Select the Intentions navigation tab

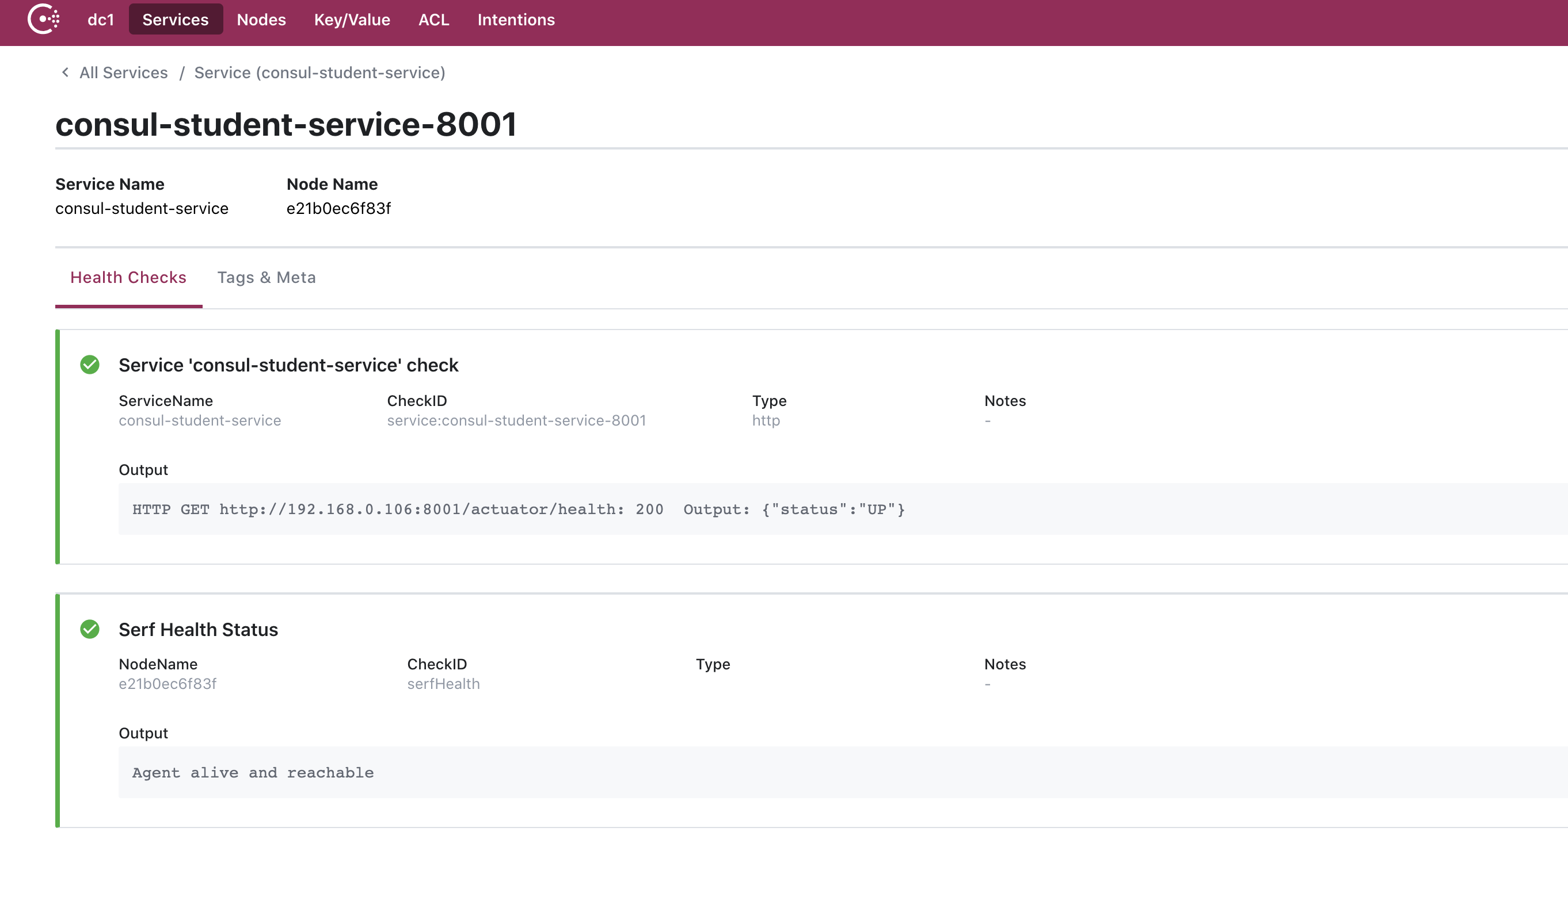pyautogui.click(x=516, y=18)
